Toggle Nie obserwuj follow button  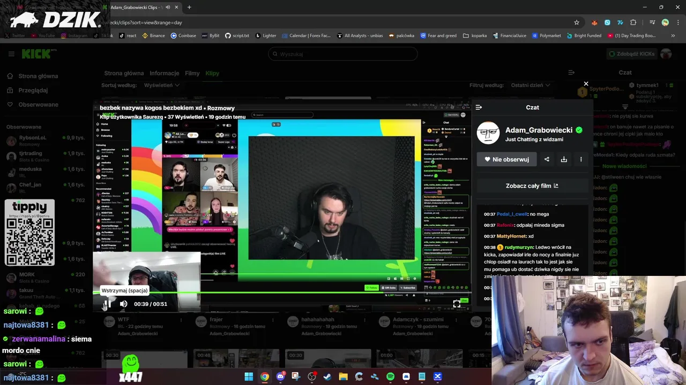tap(506, 159)
